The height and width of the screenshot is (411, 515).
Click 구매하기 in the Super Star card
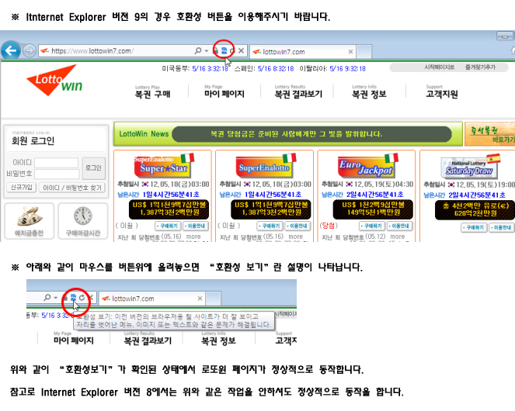[168, 226]
